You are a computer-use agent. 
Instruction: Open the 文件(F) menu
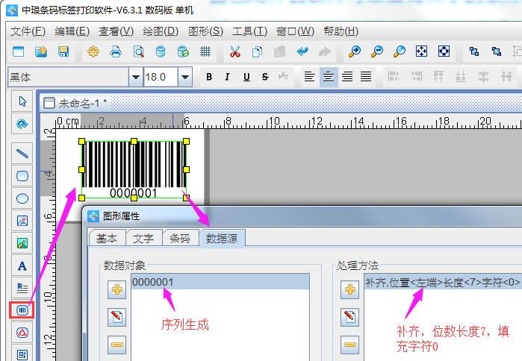coord(28,31)
